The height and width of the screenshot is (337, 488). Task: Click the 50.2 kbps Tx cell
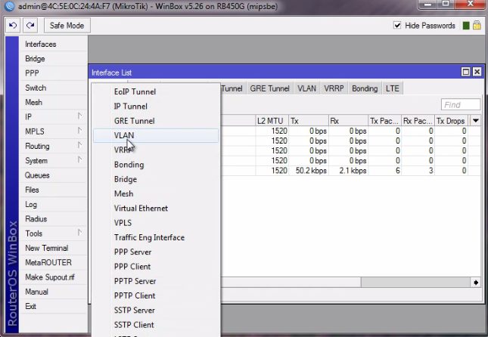click(x=309, y=171)
